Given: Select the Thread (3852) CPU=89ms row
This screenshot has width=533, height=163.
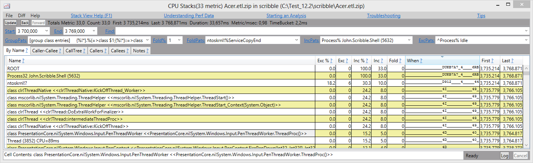Looking at the screenshot, I should point(264,141).
